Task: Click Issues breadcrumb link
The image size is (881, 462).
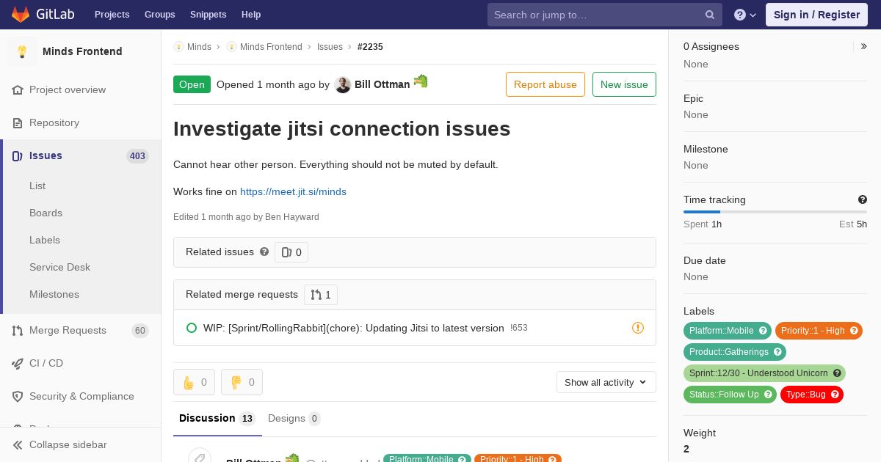Action: click(330, 47)
